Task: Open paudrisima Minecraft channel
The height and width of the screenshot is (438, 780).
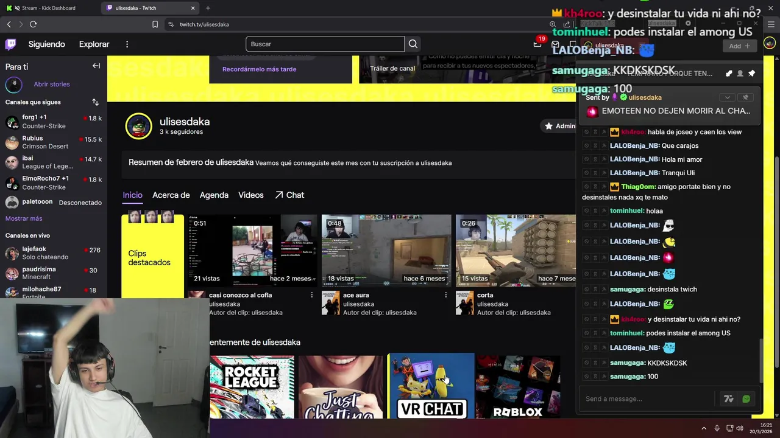Action: [54, 273]
